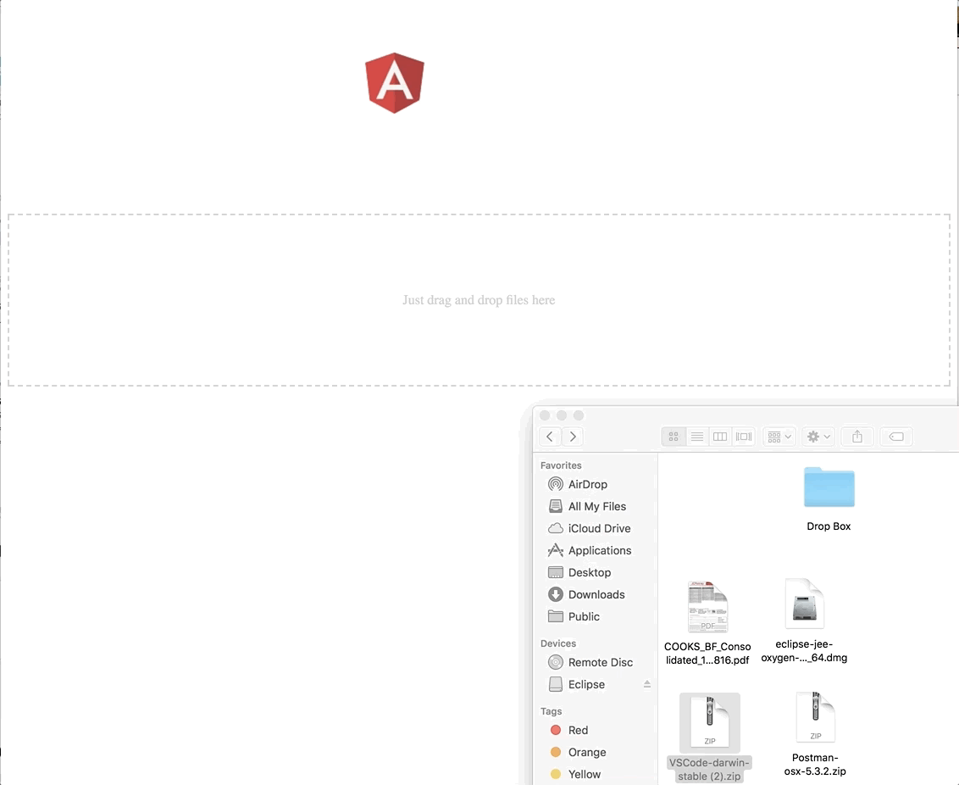Click the Favorites sidebar heading
Viewport: 959px width, 785px height.
point(561,465)
